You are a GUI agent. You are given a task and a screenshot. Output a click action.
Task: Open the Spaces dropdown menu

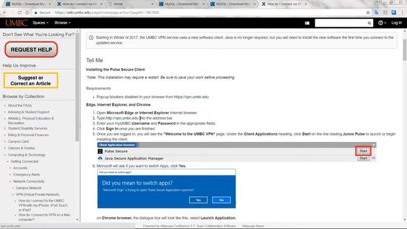41,23
